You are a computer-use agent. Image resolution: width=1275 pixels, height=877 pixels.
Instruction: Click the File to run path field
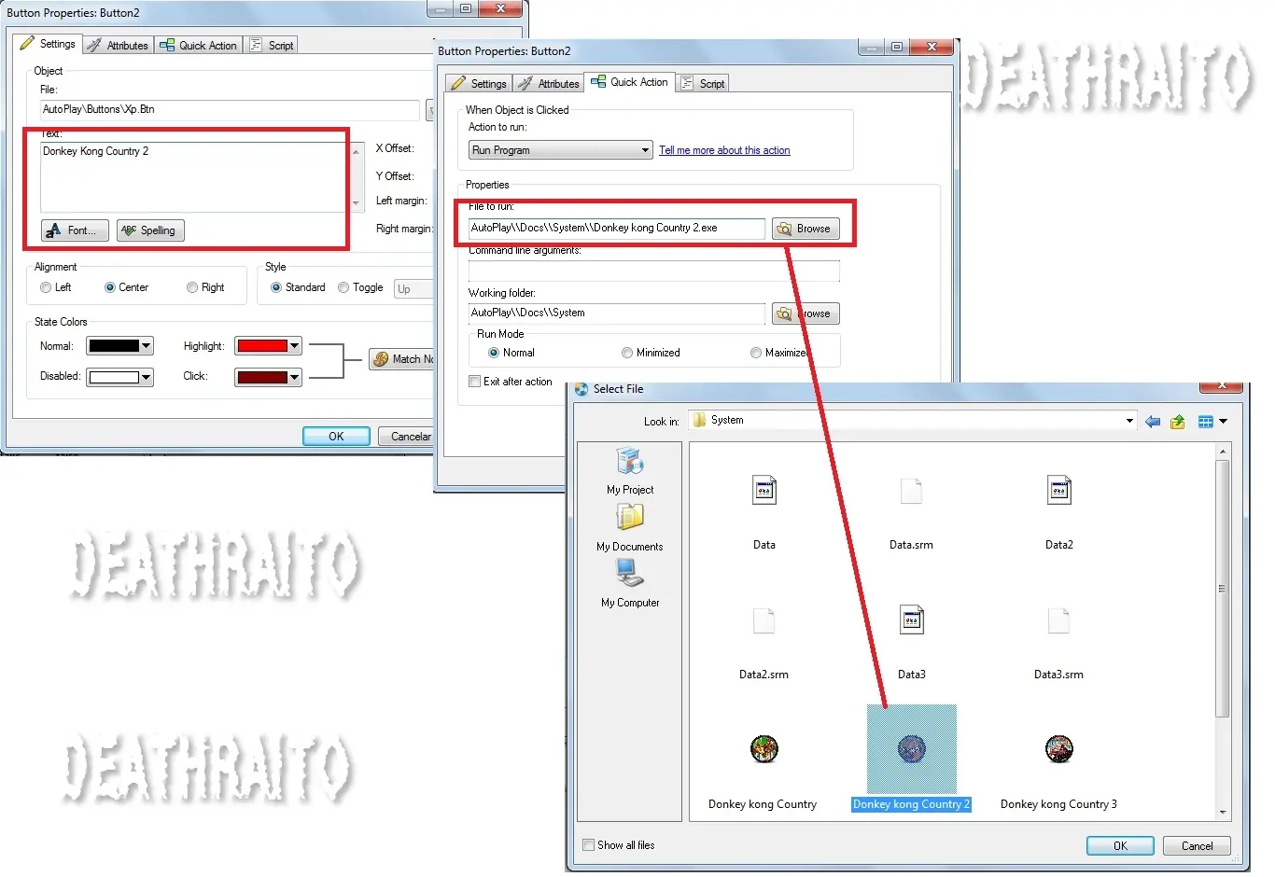coord(616,228)
